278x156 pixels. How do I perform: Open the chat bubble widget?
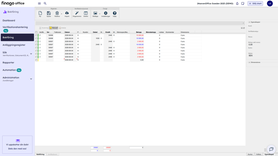tap(271, 149)
